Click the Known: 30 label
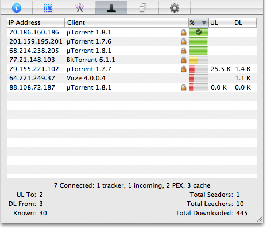This screenshot has height=229, width=267. click(x=30, y=213)
